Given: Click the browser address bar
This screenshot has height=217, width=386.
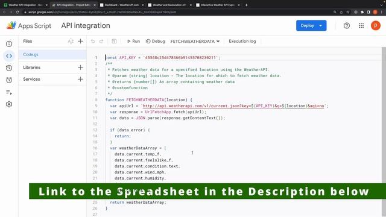Looking at the screenshot, I should tap(177, 12).
